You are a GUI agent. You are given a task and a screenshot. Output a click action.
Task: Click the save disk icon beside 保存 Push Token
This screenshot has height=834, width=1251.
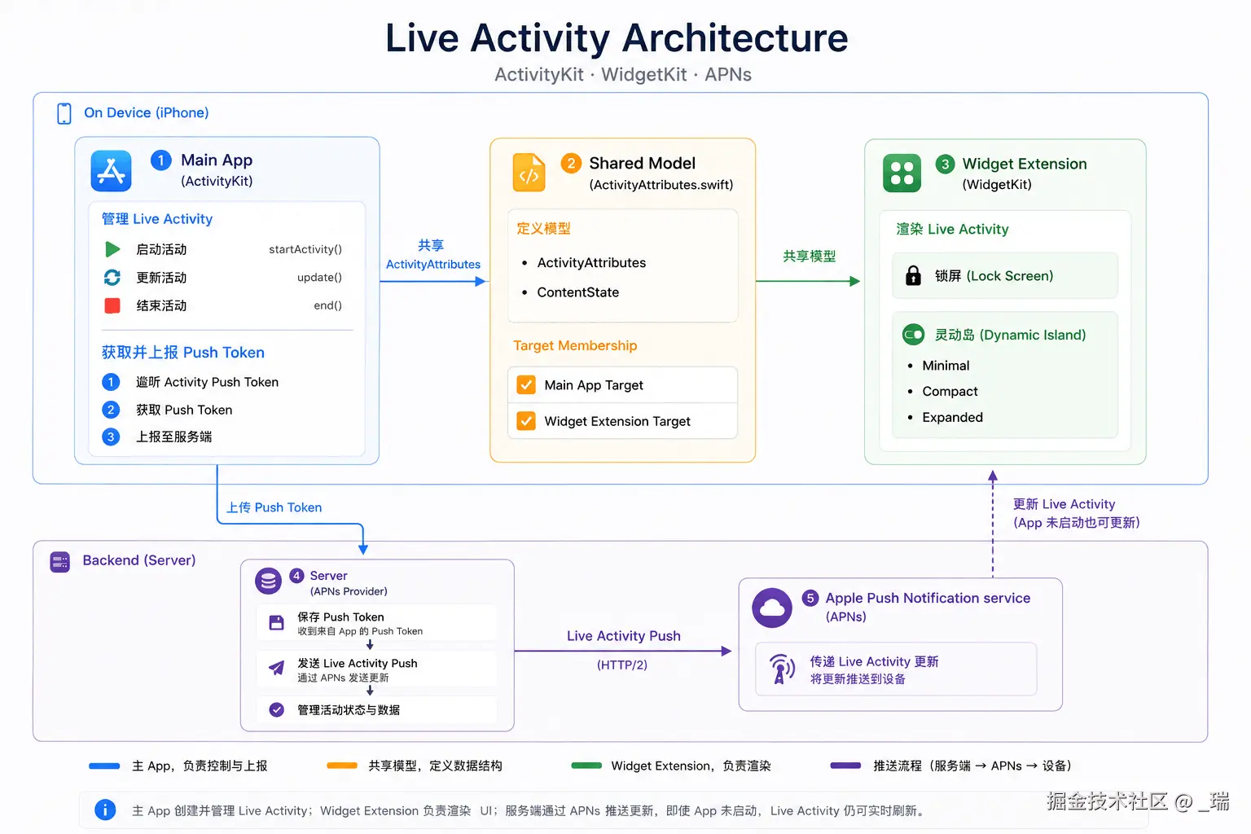coord(276,623)
